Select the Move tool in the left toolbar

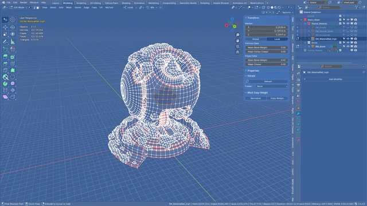(5, 27)
